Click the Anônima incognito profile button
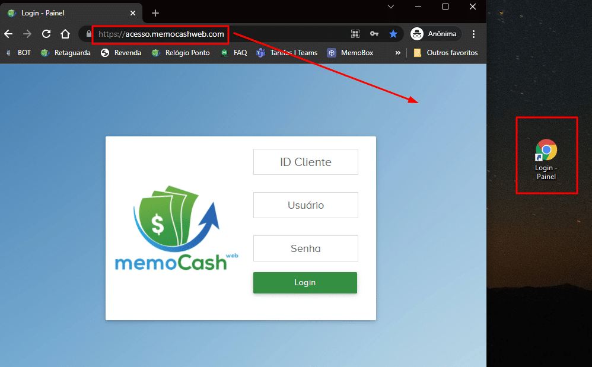 coord(434,34)
